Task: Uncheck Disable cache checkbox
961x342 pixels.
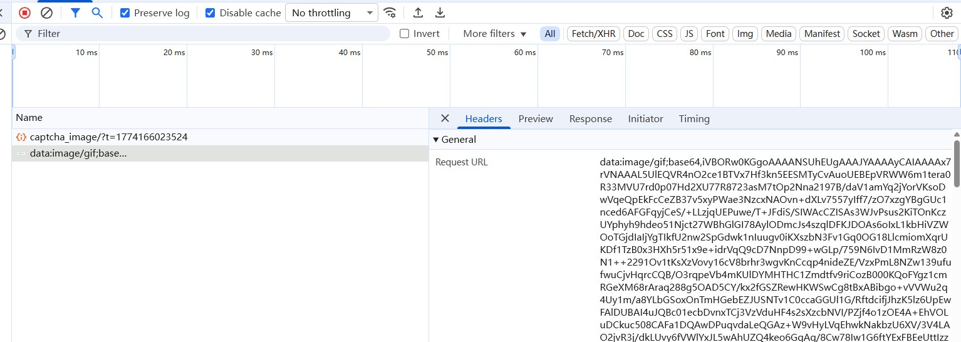Action: [x=210, y=13]
